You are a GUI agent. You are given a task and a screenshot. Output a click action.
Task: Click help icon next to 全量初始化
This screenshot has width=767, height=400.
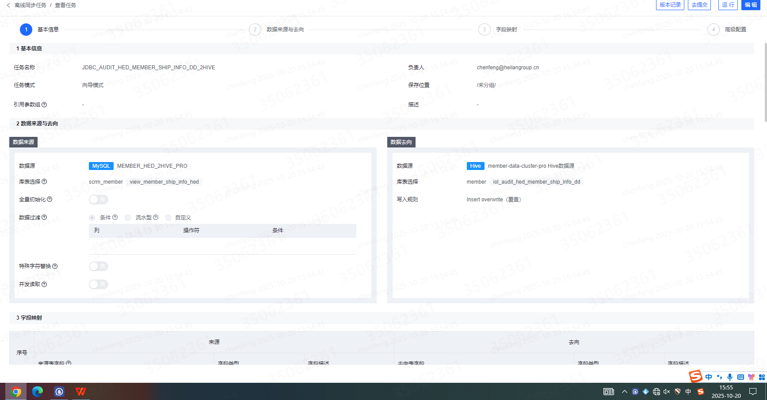click(50, 200)
